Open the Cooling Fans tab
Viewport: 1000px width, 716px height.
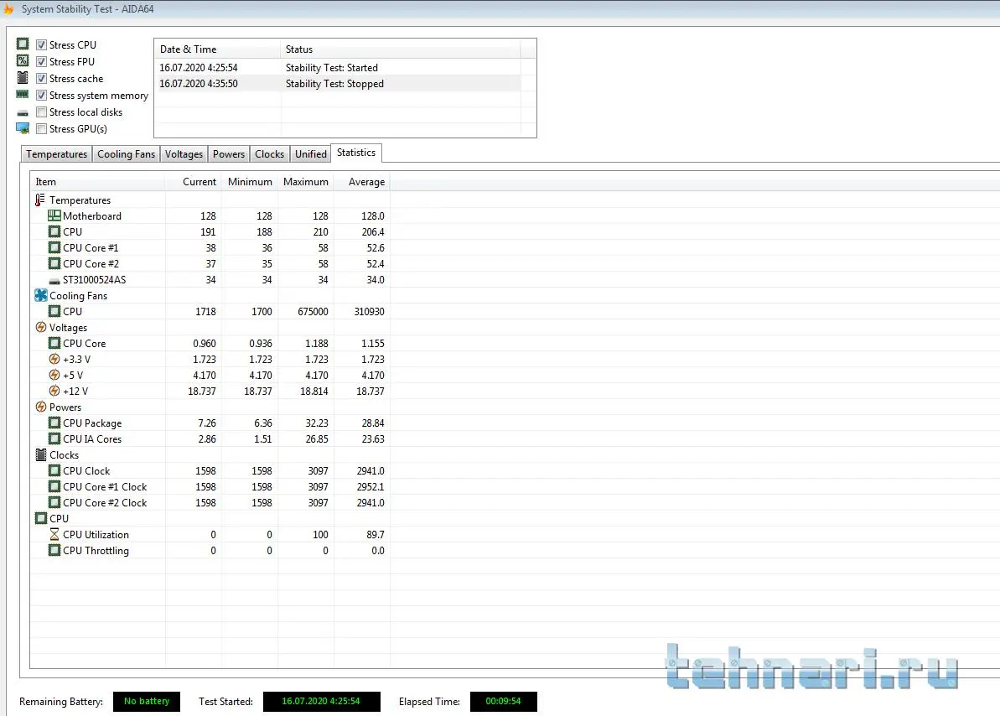(x=126, y=154)
